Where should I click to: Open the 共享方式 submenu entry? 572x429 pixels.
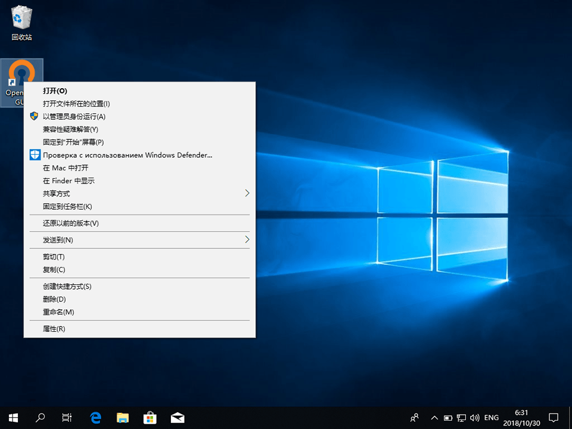pos(139,194)
